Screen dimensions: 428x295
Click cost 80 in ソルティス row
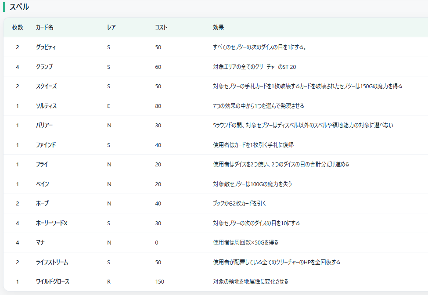[x=158, y=106]
